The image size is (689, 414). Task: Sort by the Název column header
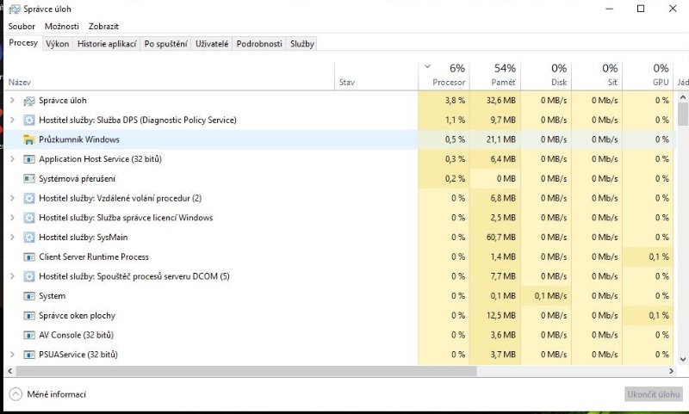[x=20, y=82]
